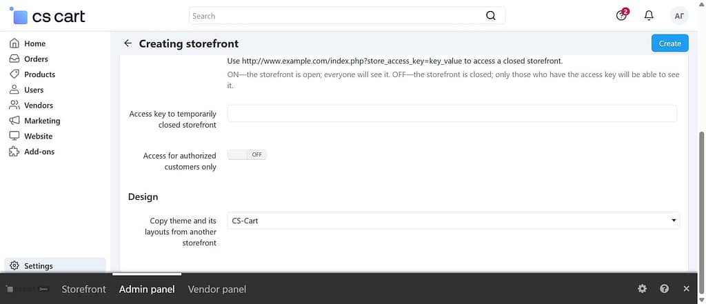Click the CS-Cart logo
706x304 pixels.
pos(48,16)
